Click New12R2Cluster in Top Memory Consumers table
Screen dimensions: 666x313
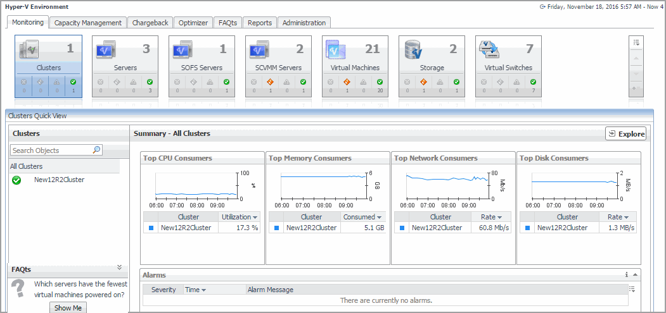coord(311,228)
